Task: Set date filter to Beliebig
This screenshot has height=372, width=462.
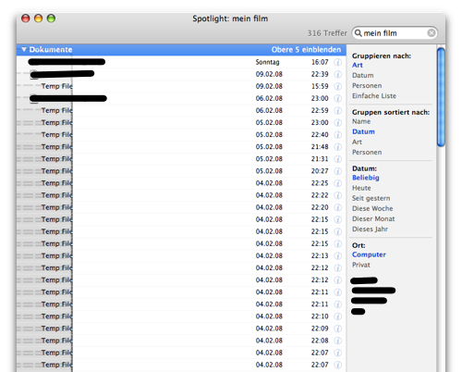Action: coord(366,178)
